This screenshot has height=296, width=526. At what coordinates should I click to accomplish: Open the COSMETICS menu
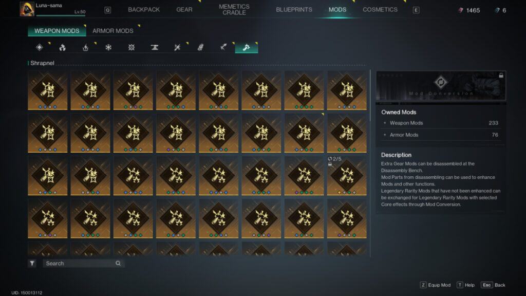[380, 9]
